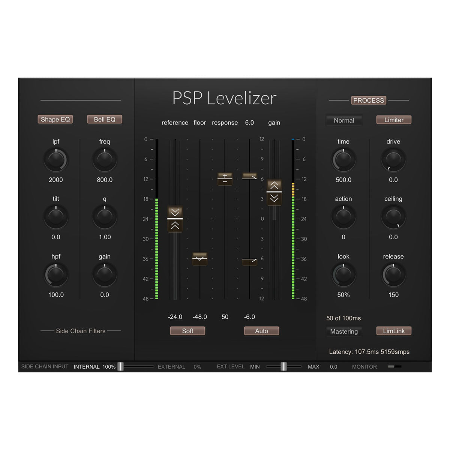
Task: Click the EXTERNAL 0% label
Action: [179, 367]
